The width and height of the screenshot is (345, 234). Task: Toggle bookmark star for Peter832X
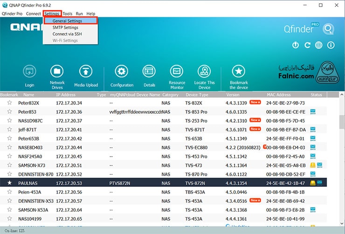(x=9, y=103)
